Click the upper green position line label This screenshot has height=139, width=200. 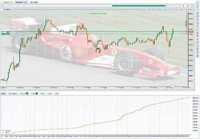click(x=5, y=32)
